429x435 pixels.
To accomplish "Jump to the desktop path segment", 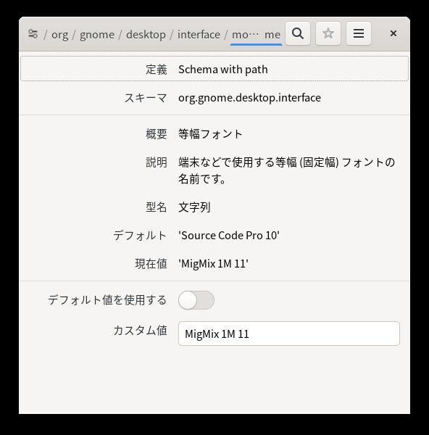I will click(146, 35).
